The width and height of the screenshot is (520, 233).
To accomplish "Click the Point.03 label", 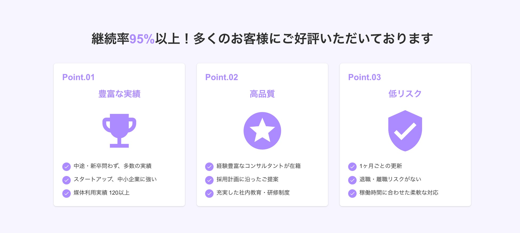I will pos(364,77).
